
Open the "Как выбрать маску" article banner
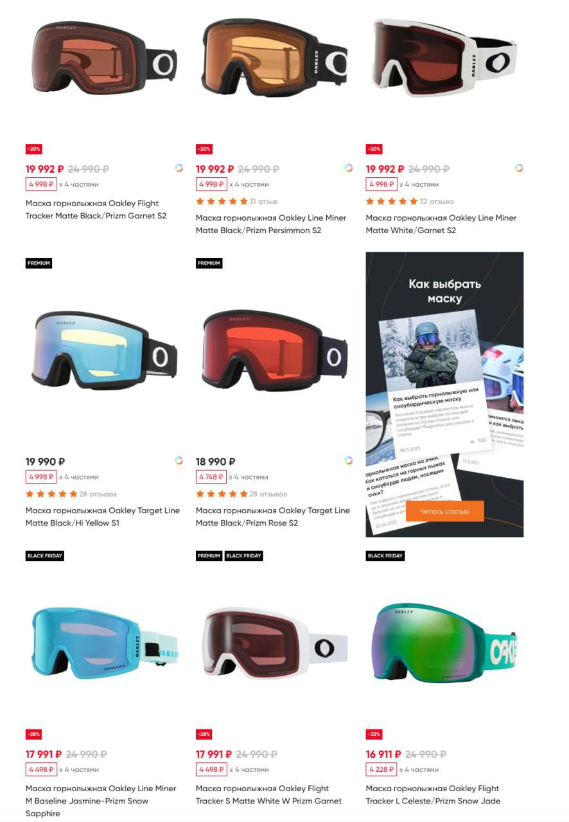(x=444, y=394)
